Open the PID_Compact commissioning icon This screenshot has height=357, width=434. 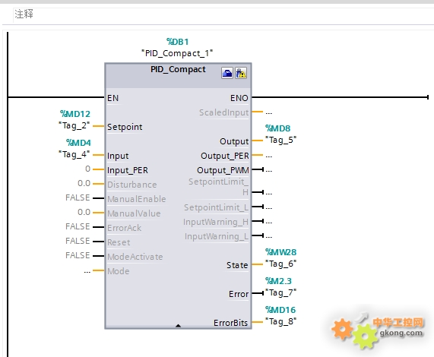[x=241, y=73]
